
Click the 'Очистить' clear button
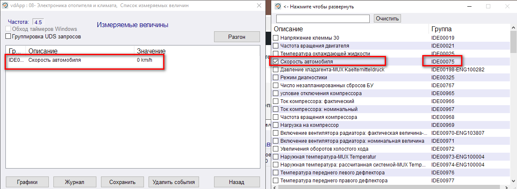tap(387, 18)
